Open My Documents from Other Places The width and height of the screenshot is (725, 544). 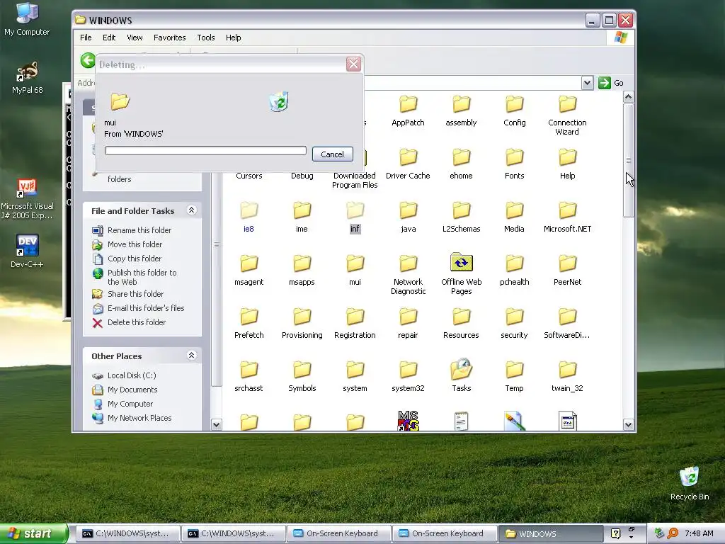tap(132, 390)
